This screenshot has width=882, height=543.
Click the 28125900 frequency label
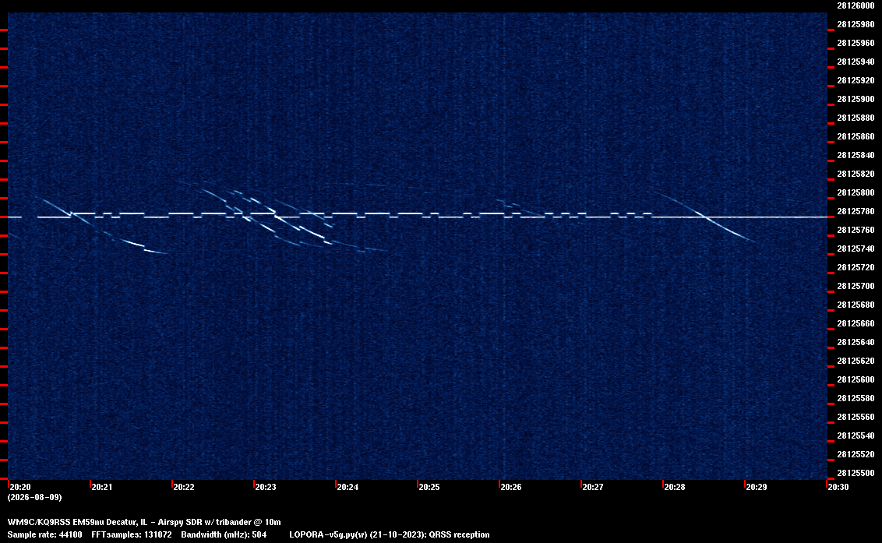tap(856, 99)
